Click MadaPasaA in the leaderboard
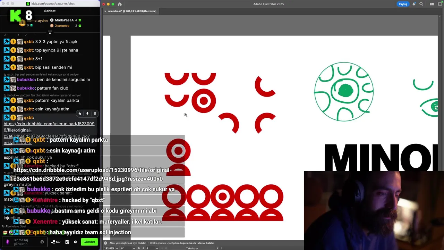 (64, 20)
